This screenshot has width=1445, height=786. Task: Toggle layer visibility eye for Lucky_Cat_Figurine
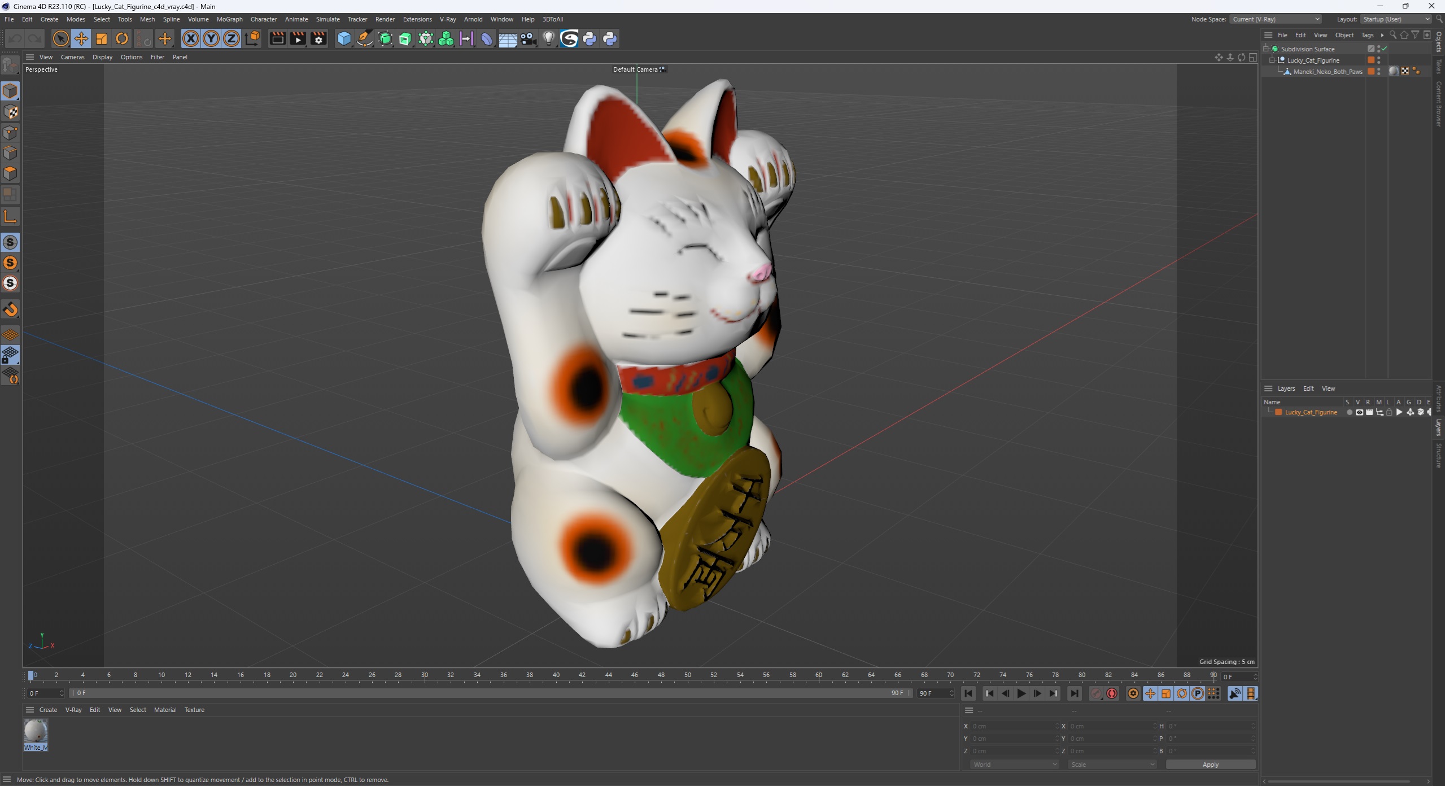pyautogui.click(x=1359, y=412)
